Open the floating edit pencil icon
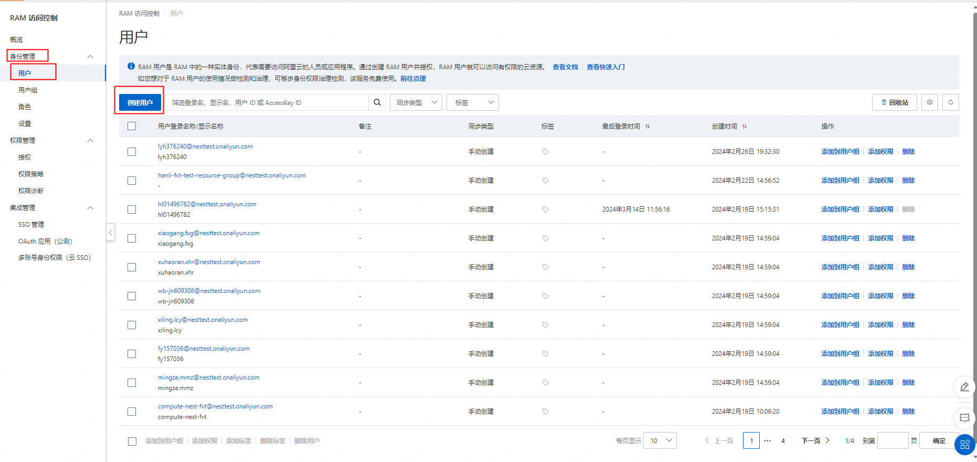The image size is (977, 462). (964, 387)
